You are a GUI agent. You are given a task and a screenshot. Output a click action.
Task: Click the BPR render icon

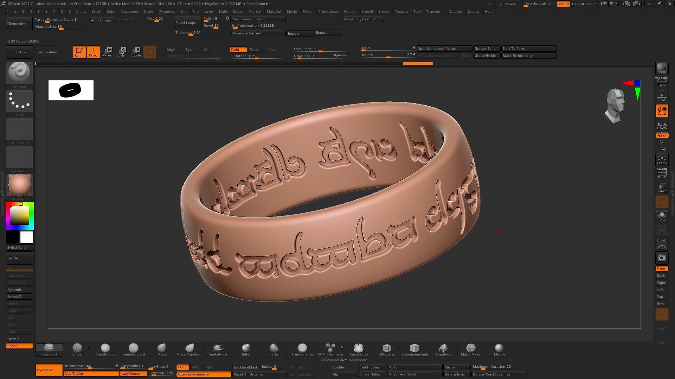point(662,68)
